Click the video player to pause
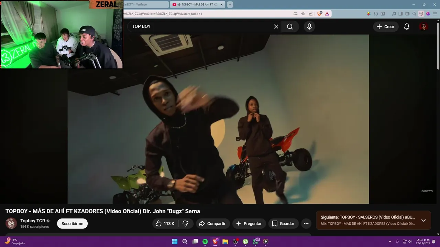 tap(218, 119)
